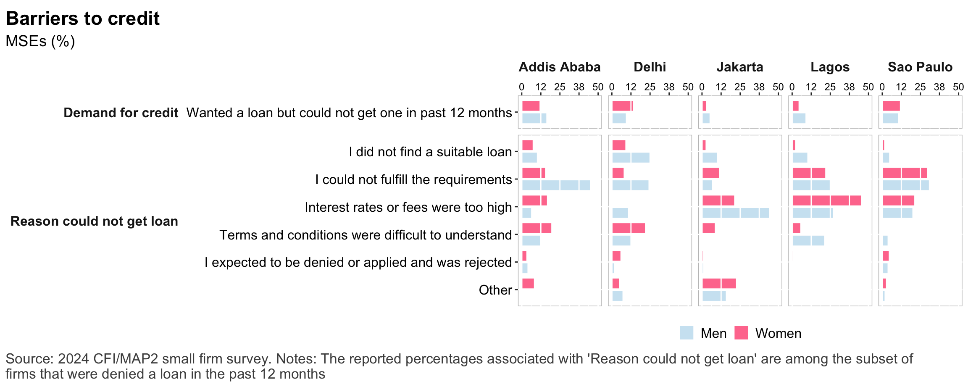Screen dimensions: 968x387
Task: Click Lagos women's bar for high interest rates
Action: (x=826, y=200)
